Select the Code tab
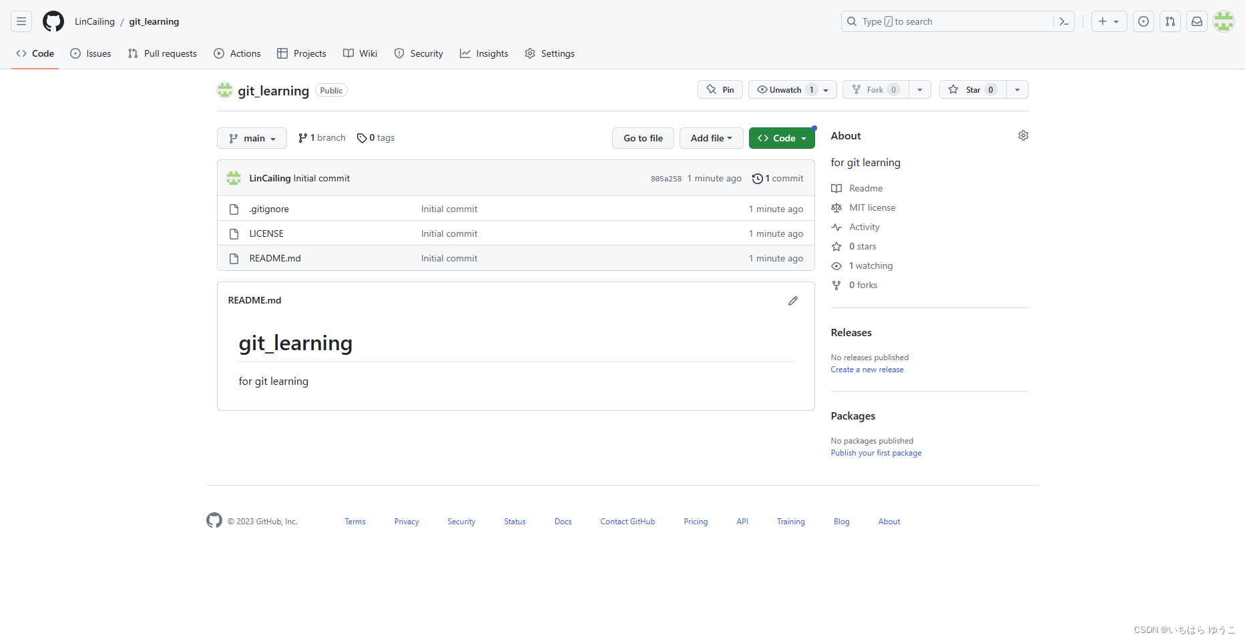This screenshot has width=1245, height=641. tap(35, 53)
